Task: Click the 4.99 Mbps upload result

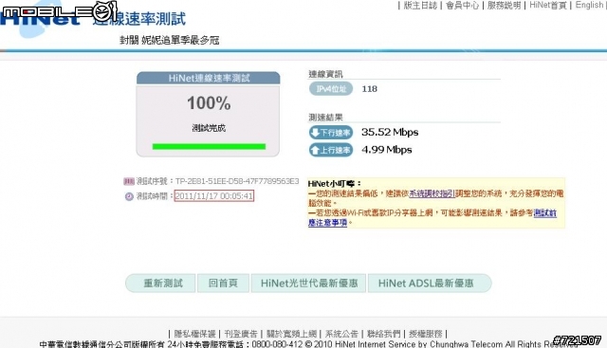Action: click(387, 150)
